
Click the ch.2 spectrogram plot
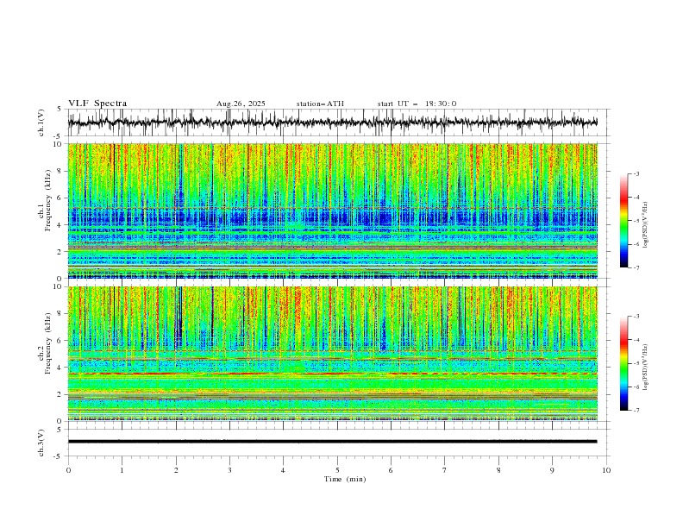333,354
